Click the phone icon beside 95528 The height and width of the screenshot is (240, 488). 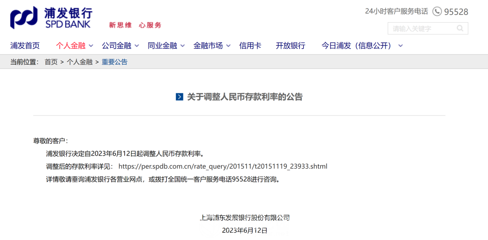[x=437, y=11]
